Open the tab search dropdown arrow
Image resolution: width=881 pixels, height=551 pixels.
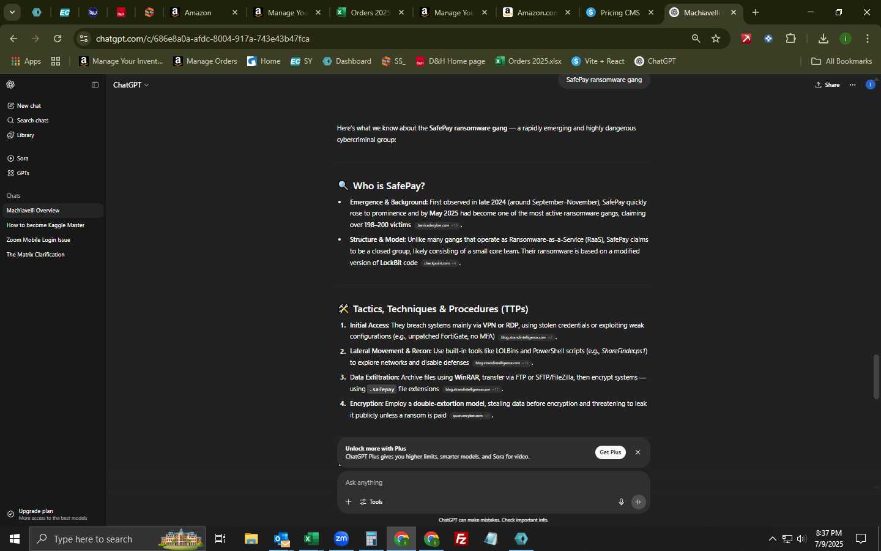tap(12, 12)
